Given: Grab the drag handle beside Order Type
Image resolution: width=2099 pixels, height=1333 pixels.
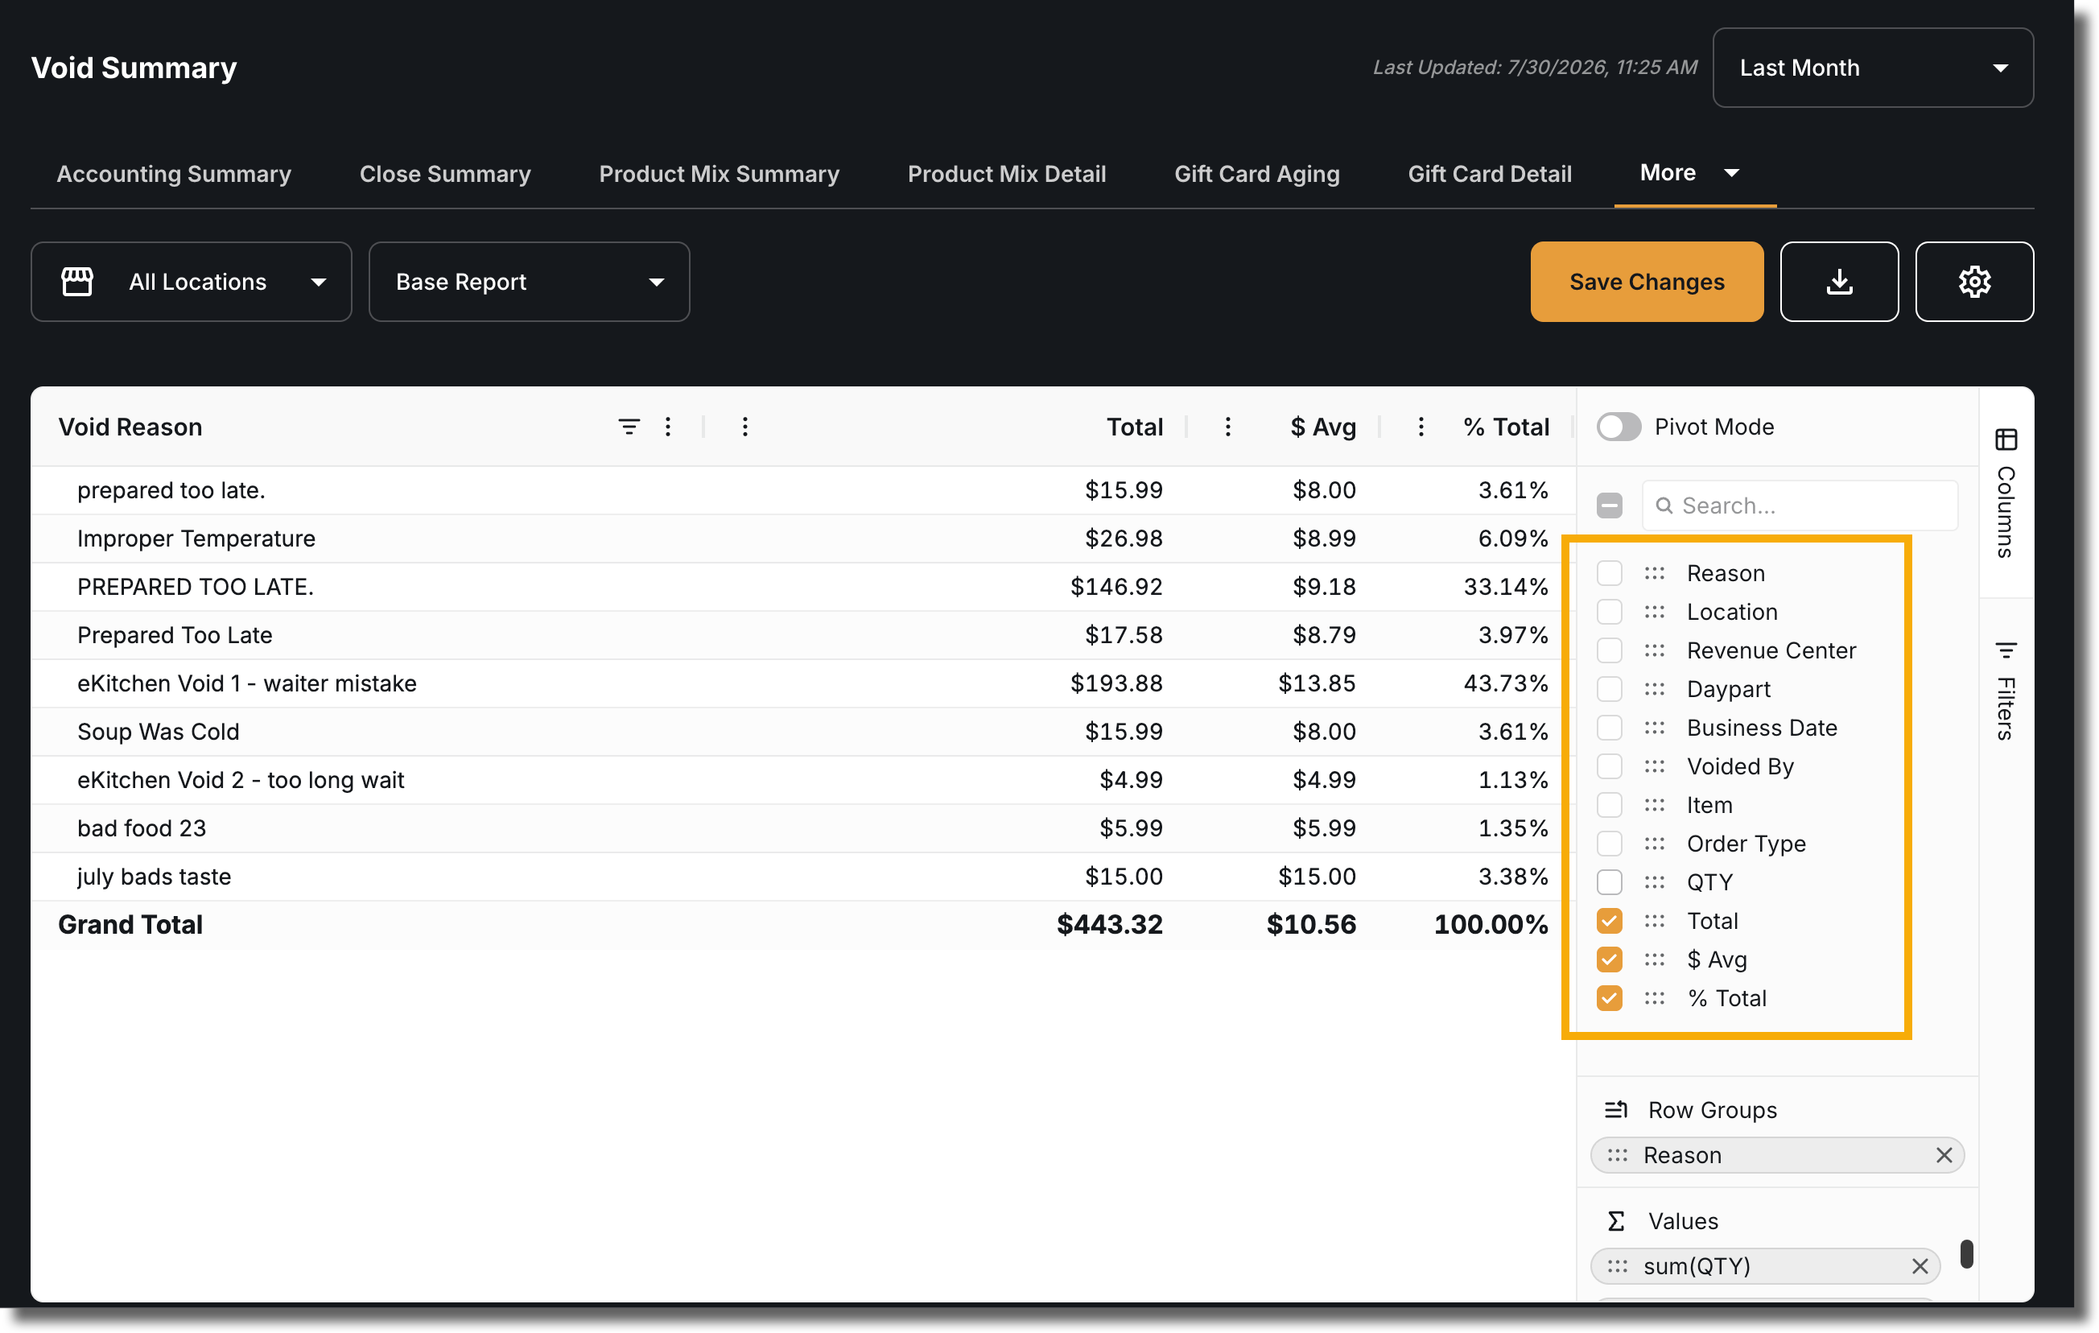Looking at the screenshot, I should click(1654, 843).
